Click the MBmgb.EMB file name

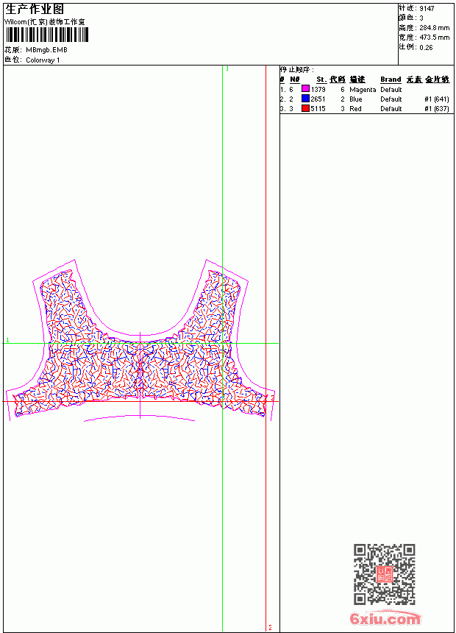[46, 50]
